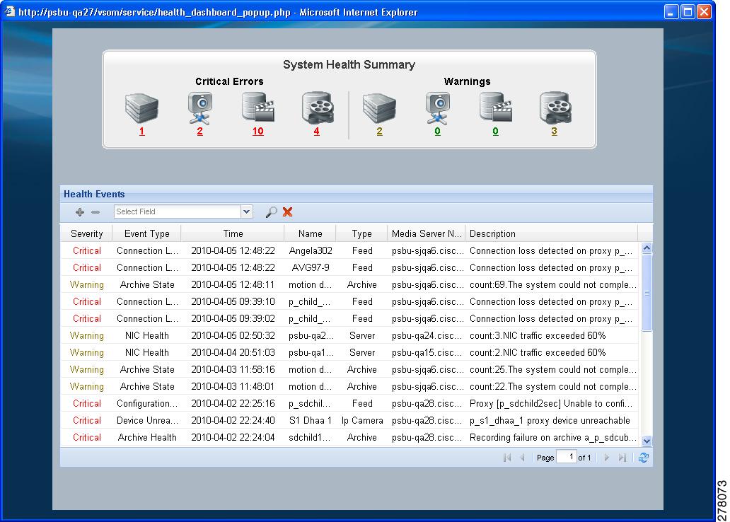Sort events by the Severity column

click(86, 233)
